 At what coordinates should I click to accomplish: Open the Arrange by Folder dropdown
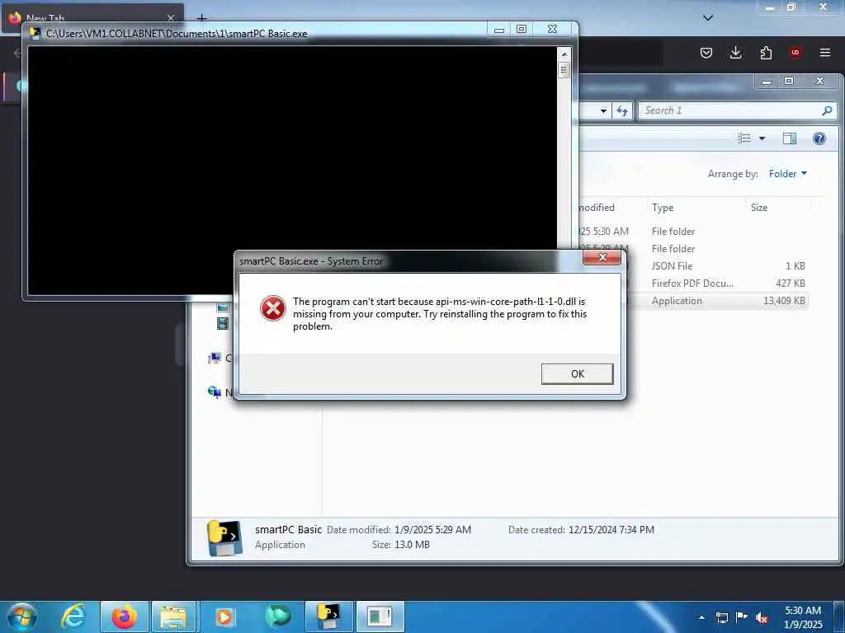coord(788,174)
